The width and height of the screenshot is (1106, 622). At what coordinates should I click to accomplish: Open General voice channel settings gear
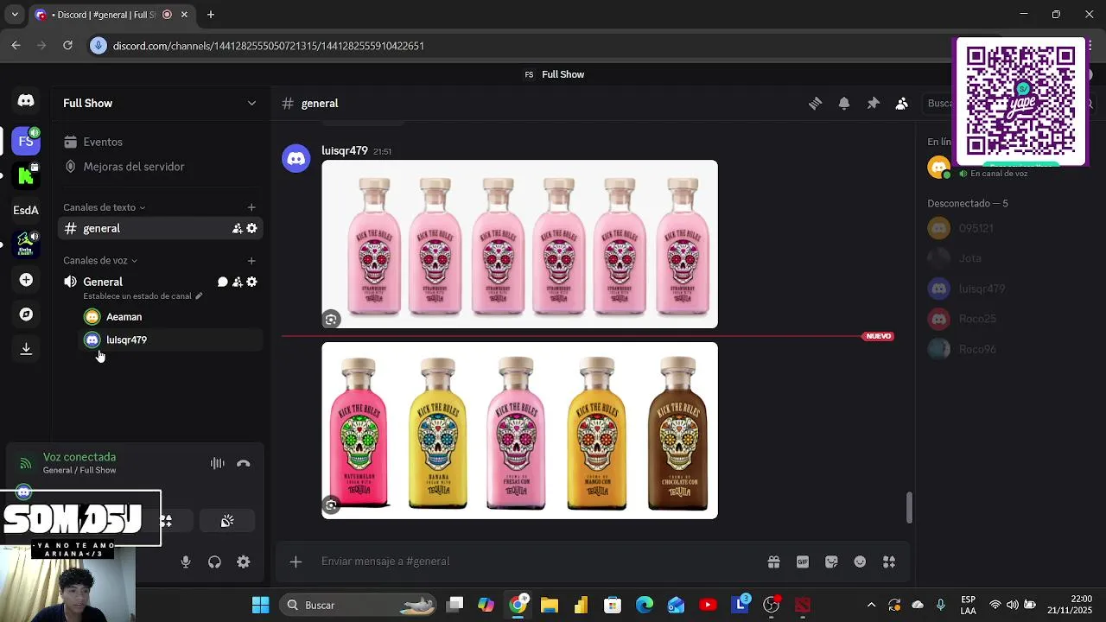pyautogui.click(x=251, y=282)
